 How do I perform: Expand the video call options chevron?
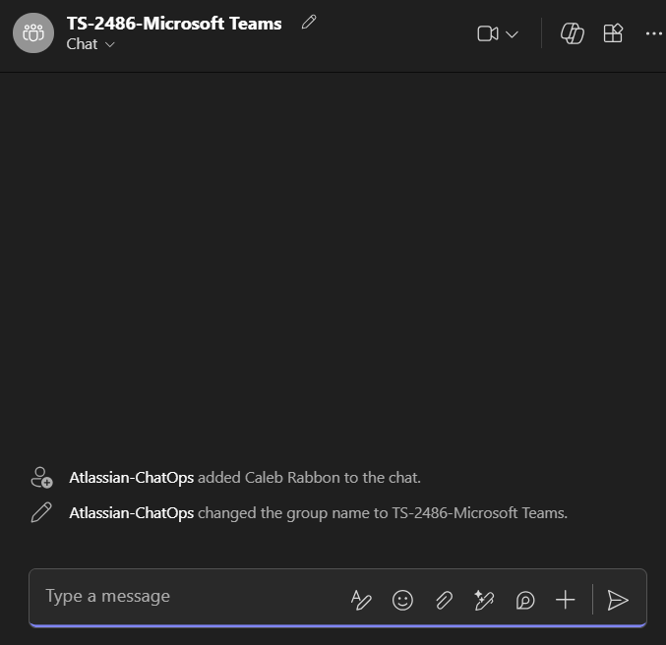point(512,34)
